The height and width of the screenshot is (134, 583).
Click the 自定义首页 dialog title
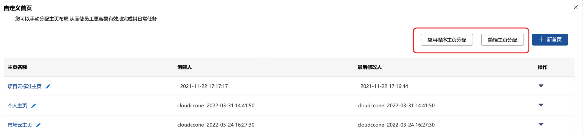[x=18, y=8]
